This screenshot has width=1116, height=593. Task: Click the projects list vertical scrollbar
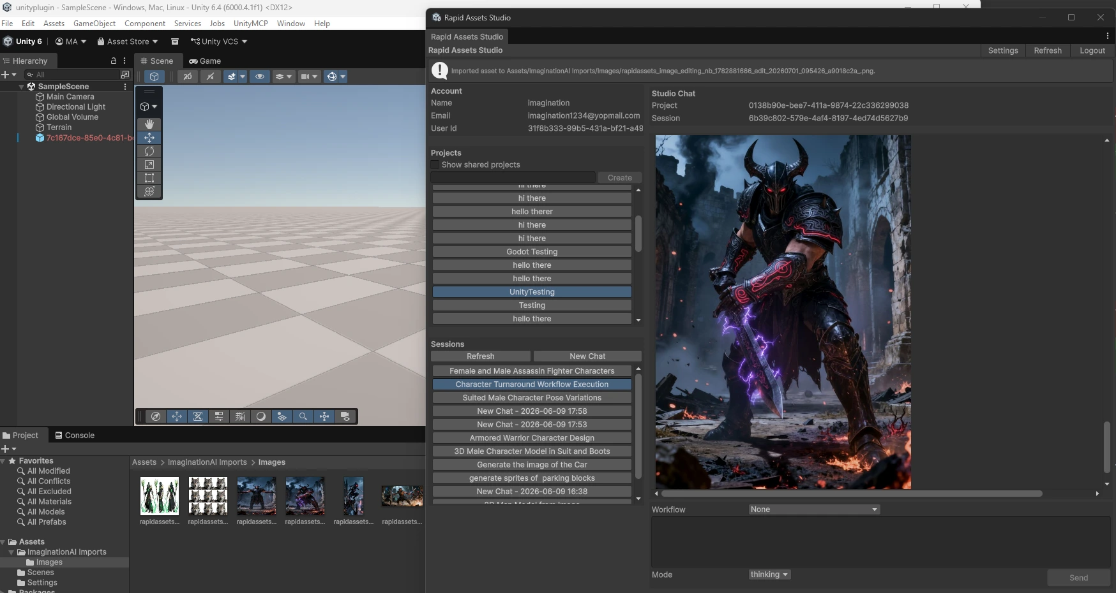pyautogui.click(x=638, y=234)
